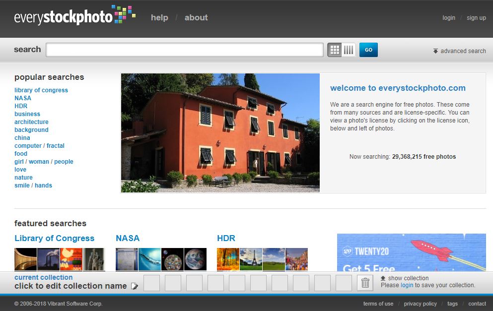This screenshot has height=311, width=493.
Task: Switch to grid view layout
Action: (335, 50)
